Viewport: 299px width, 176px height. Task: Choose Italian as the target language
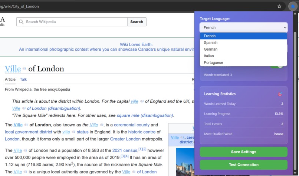243,56
